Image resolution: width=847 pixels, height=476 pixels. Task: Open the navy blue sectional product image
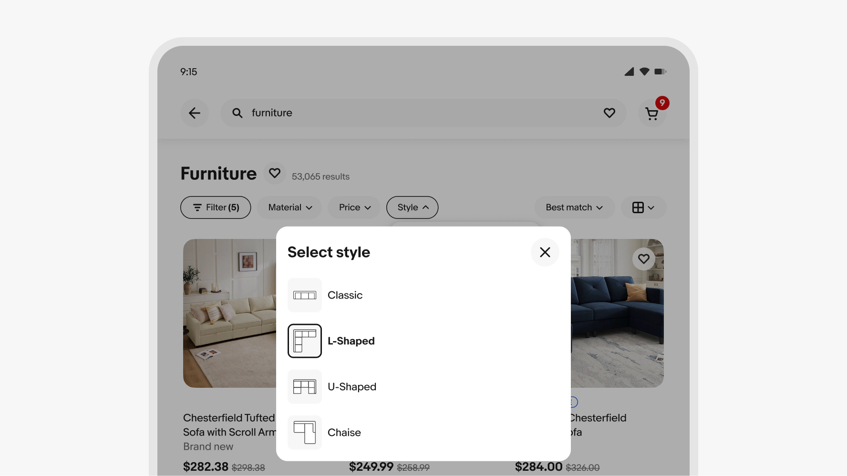[x=617, y=313]
